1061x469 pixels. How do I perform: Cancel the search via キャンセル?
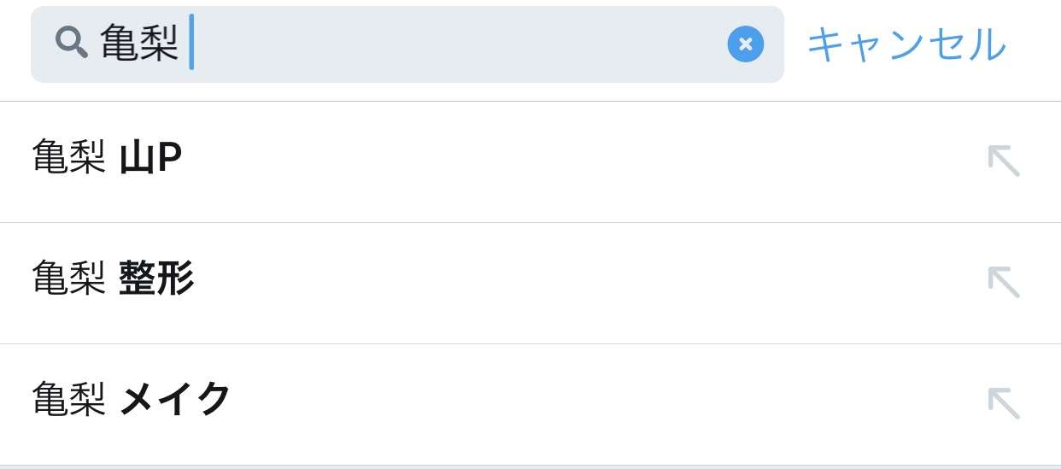point(906,44)
